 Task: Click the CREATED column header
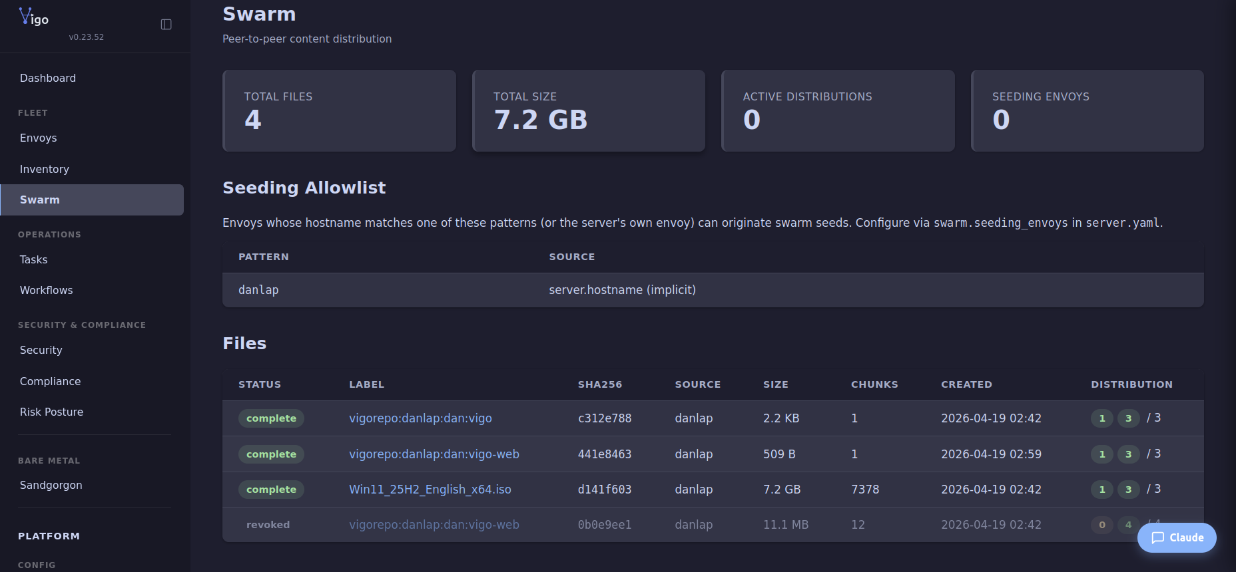(x=966, y=384)
